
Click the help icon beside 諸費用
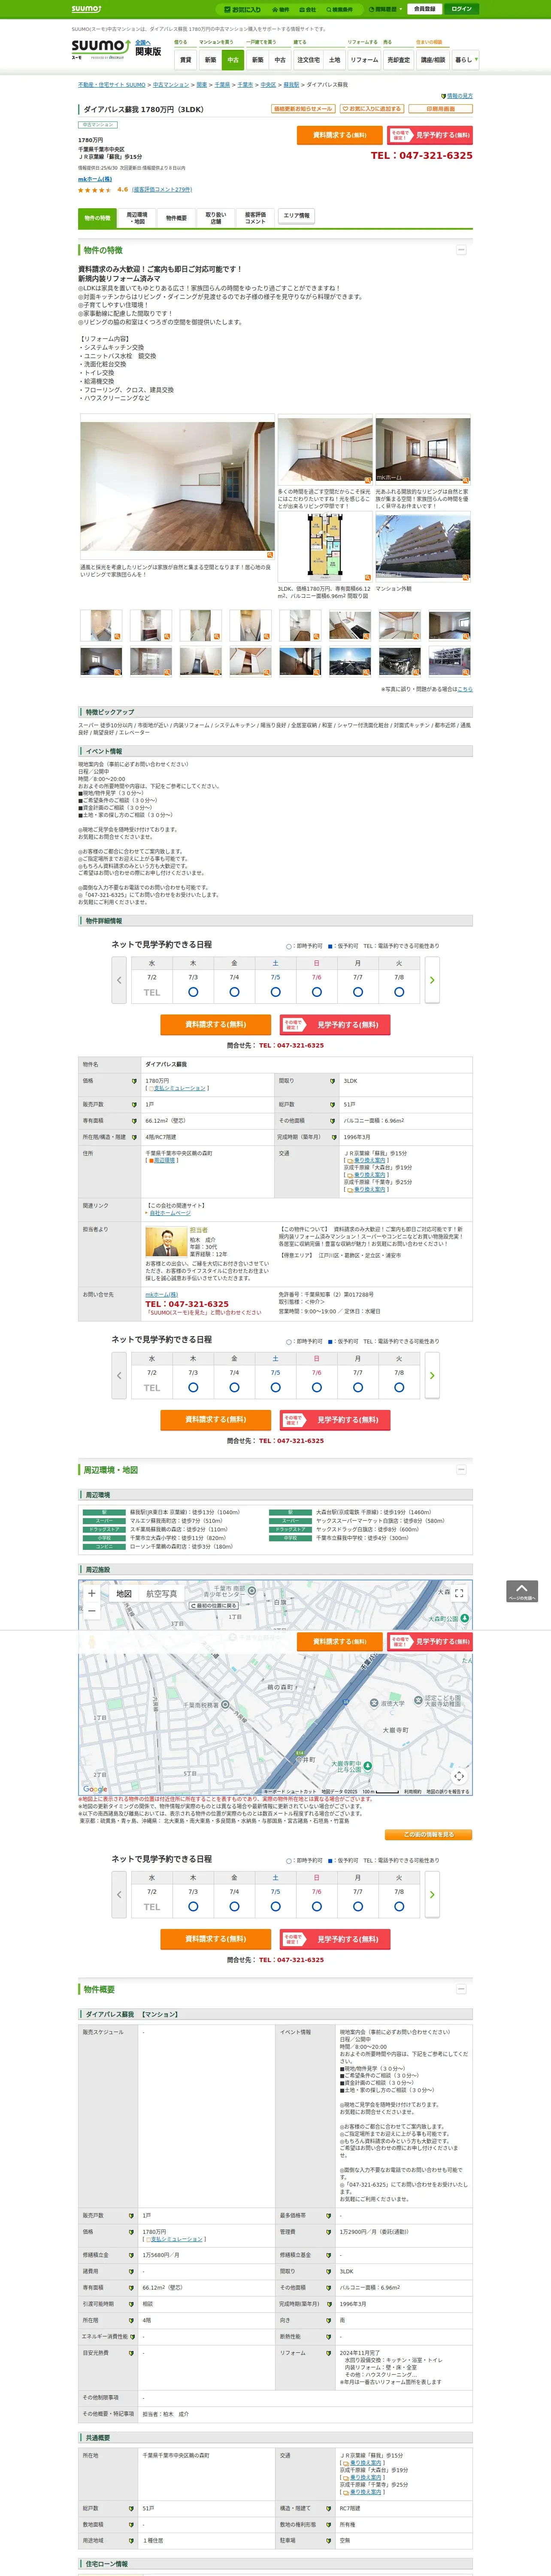click(x=131, y=2271)
